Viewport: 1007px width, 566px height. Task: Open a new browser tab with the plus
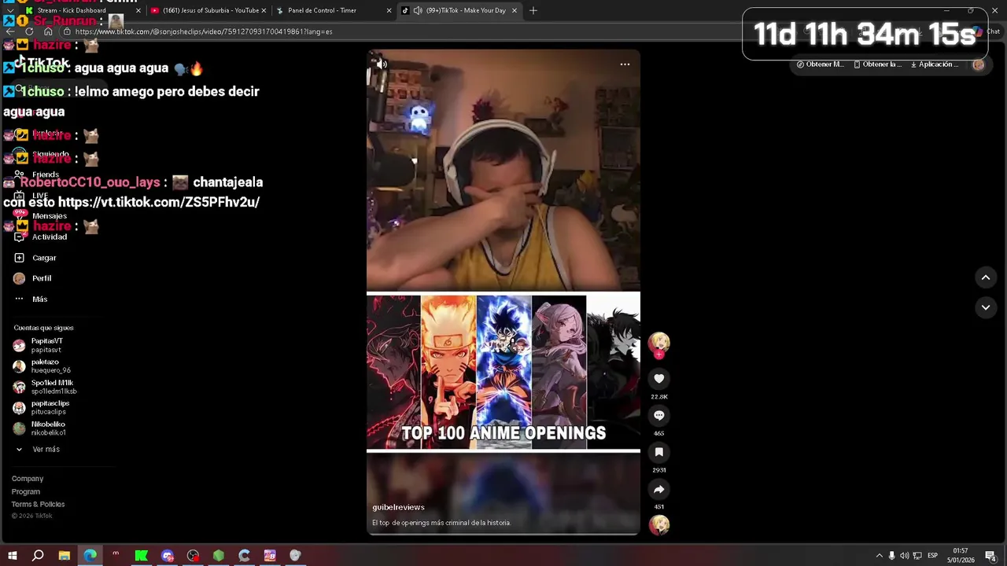coord(533,10)
